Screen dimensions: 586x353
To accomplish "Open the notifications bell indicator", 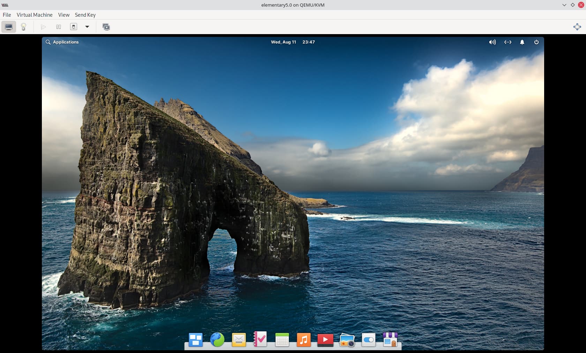I will click(x=522, y=42).
